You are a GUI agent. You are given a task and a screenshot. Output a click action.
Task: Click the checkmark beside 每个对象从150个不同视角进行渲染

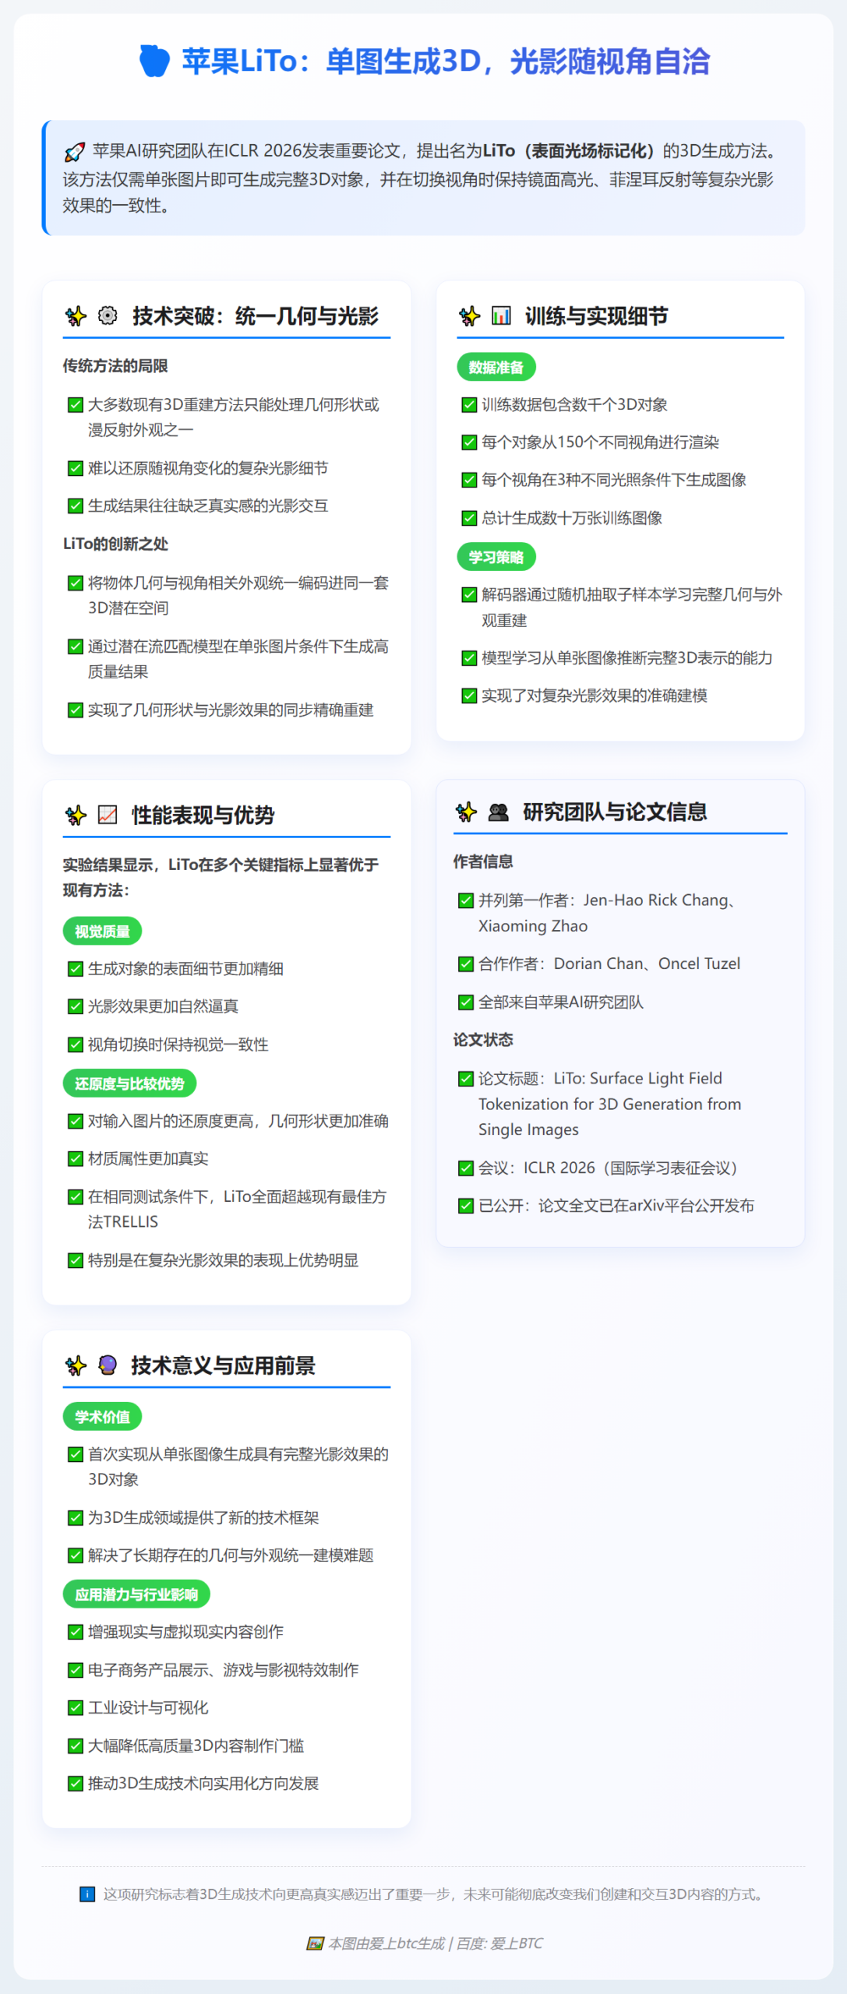pos(469,442)
